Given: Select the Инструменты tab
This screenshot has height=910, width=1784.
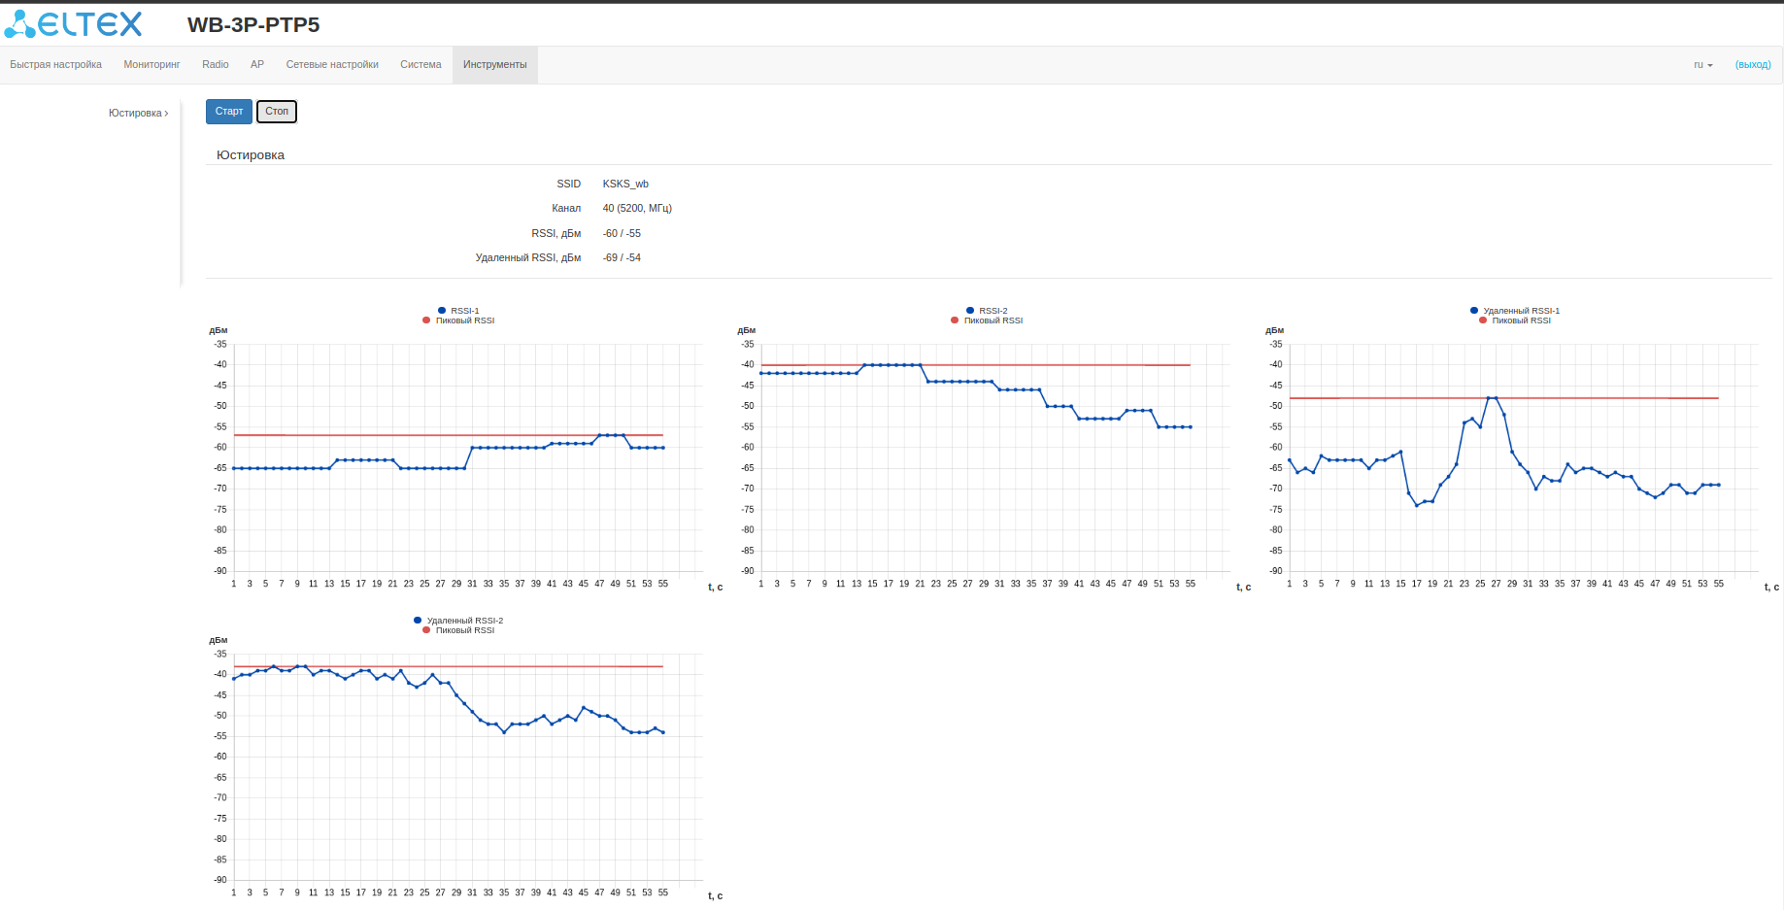Looking at the screenshot, I should [x=495, y=65].
